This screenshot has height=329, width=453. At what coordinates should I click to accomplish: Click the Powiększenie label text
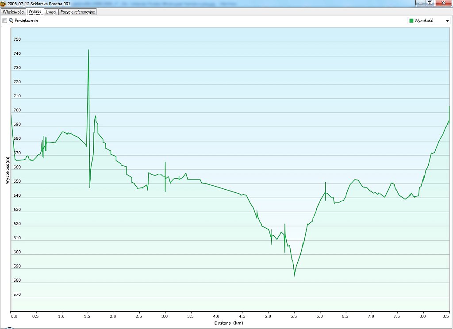pyautogui.click(x=26, y=21)
